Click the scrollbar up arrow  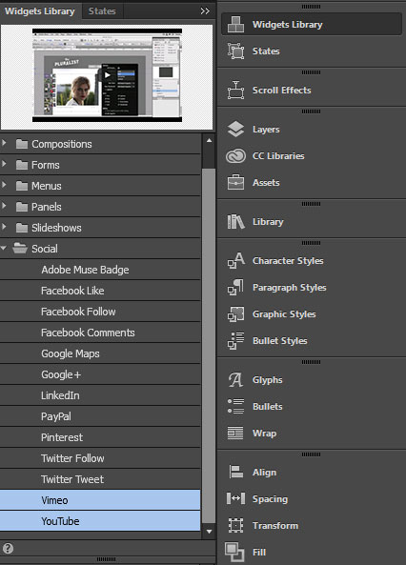pyautogui.click(x=209, y=140)
